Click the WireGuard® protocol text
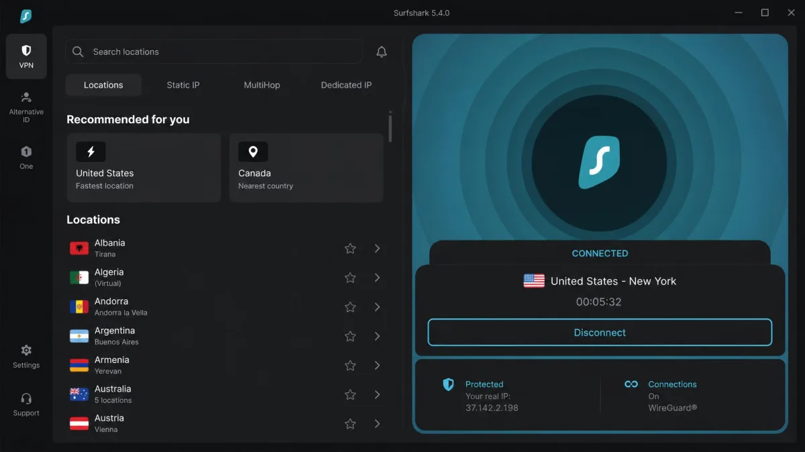The image size is (805, 452). [672, 408]
